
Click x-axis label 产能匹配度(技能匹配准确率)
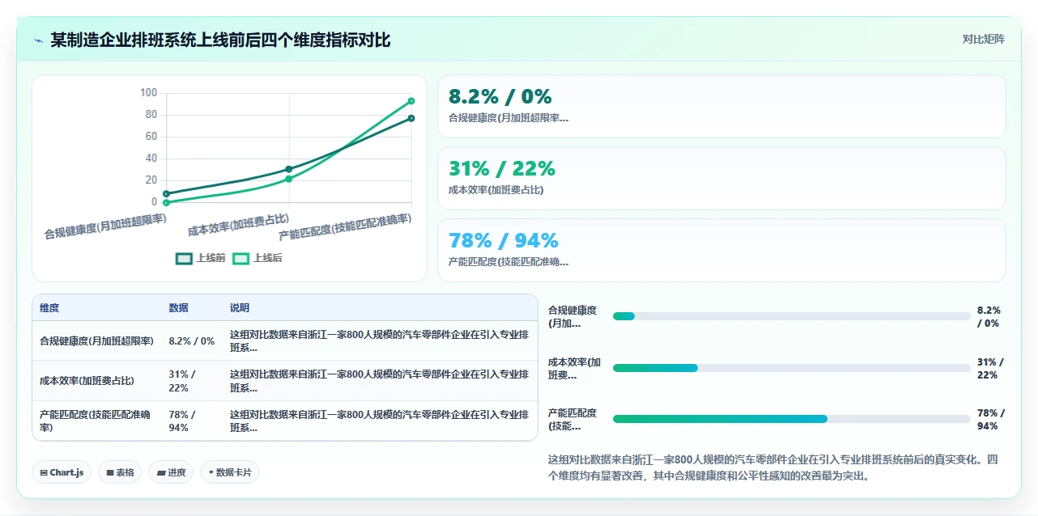point(346,226)
